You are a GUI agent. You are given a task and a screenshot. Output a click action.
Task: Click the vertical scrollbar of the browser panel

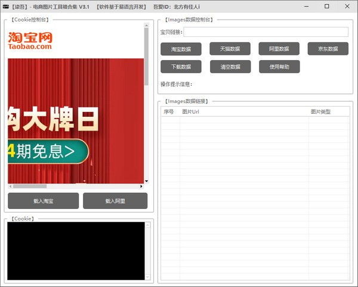(146, 60)
